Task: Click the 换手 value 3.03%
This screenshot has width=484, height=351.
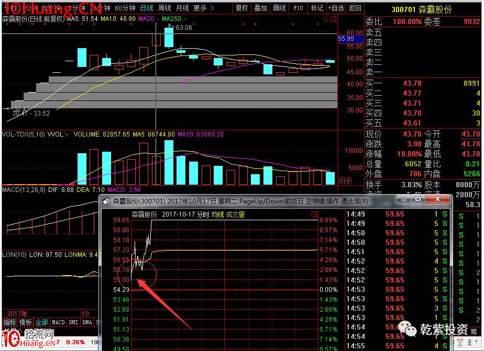Action: coord(412,185)
